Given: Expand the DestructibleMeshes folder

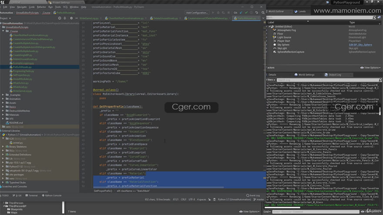Looking at the screenshot, I should tap(3, 111).
